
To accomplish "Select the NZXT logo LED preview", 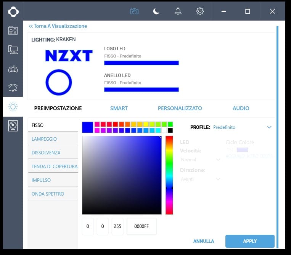I will coord(69,56).
